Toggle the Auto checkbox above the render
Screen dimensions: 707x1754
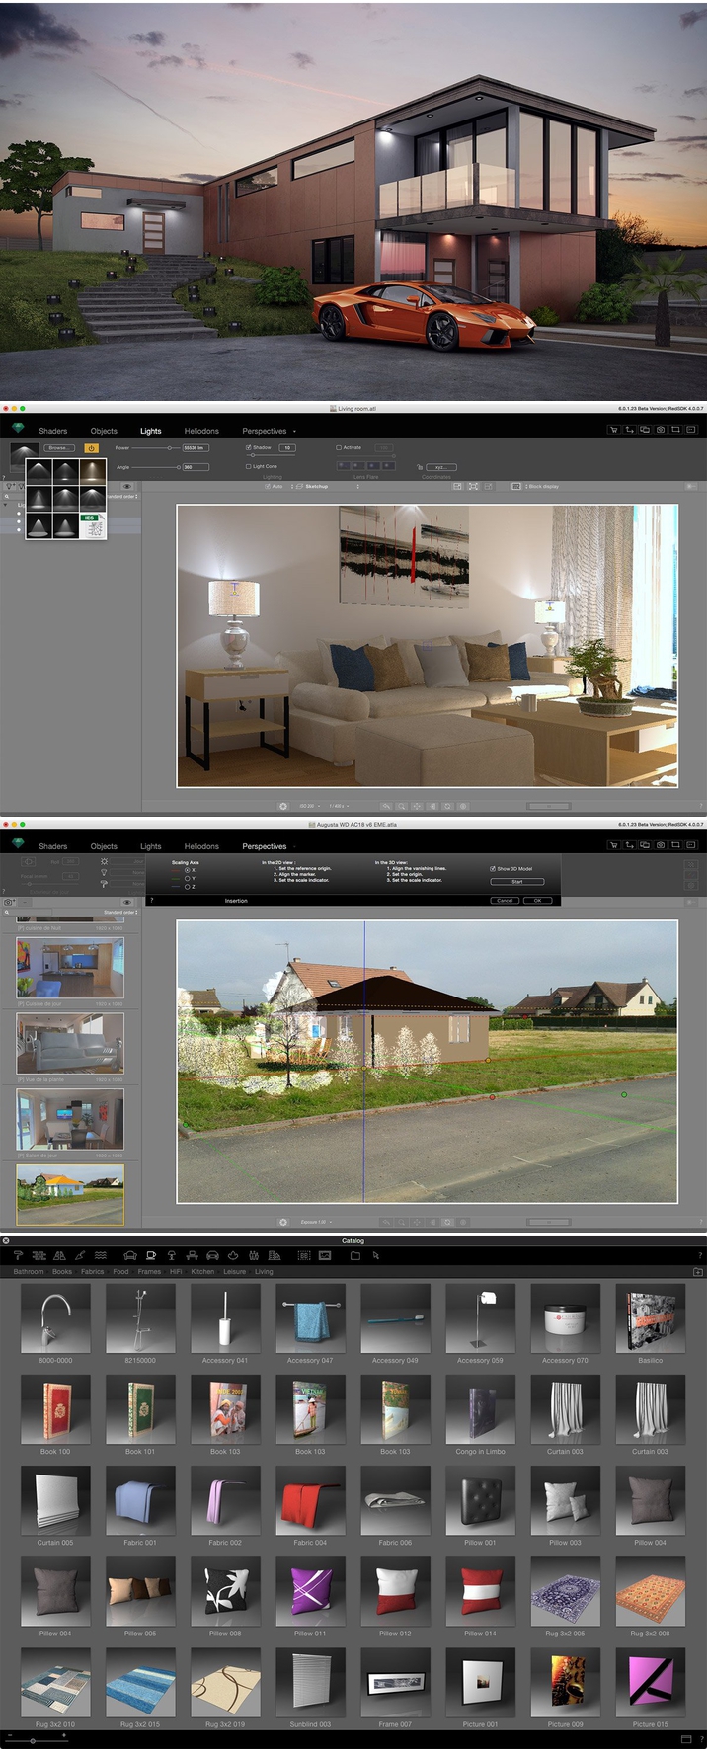268,486
